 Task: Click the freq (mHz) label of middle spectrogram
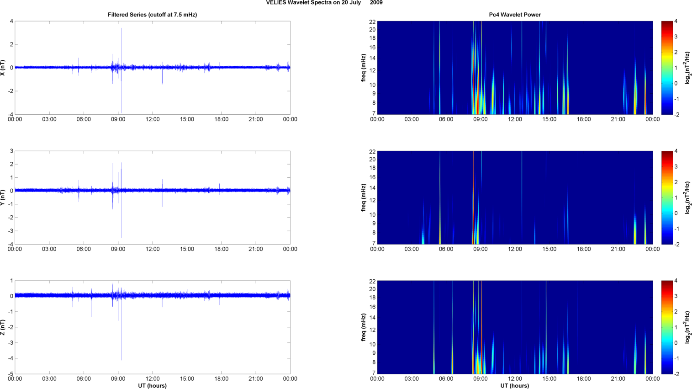(364, 197)
